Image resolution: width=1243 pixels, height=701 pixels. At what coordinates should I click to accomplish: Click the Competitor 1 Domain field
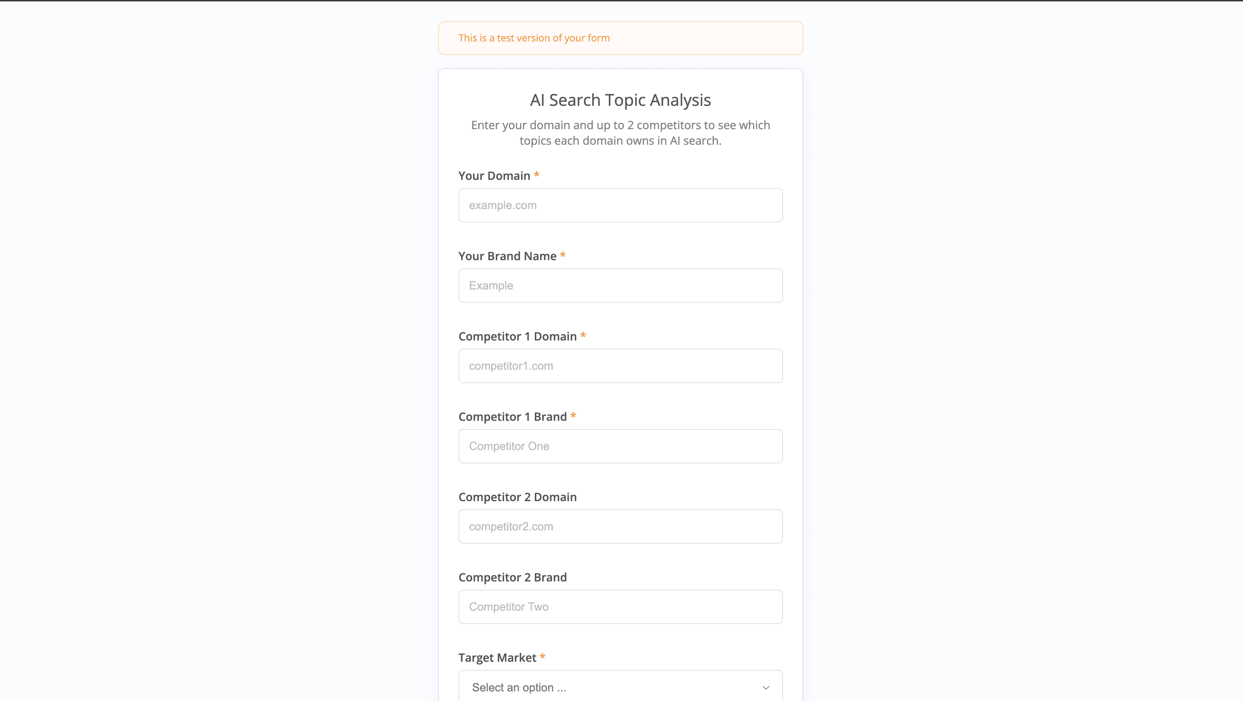620,366
